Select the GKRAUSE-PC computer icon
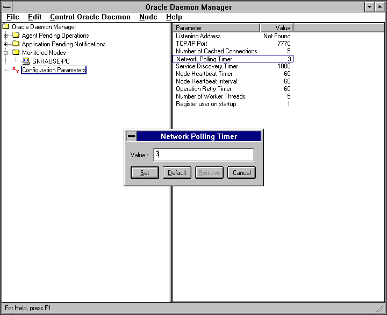The image size is (387, 315). pyautogui.click(x=26, y=61)
